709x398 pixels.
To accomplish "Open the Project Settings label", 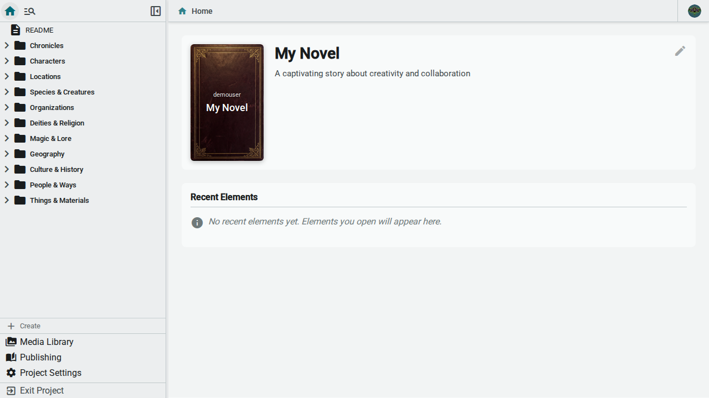I will [50, 373].
